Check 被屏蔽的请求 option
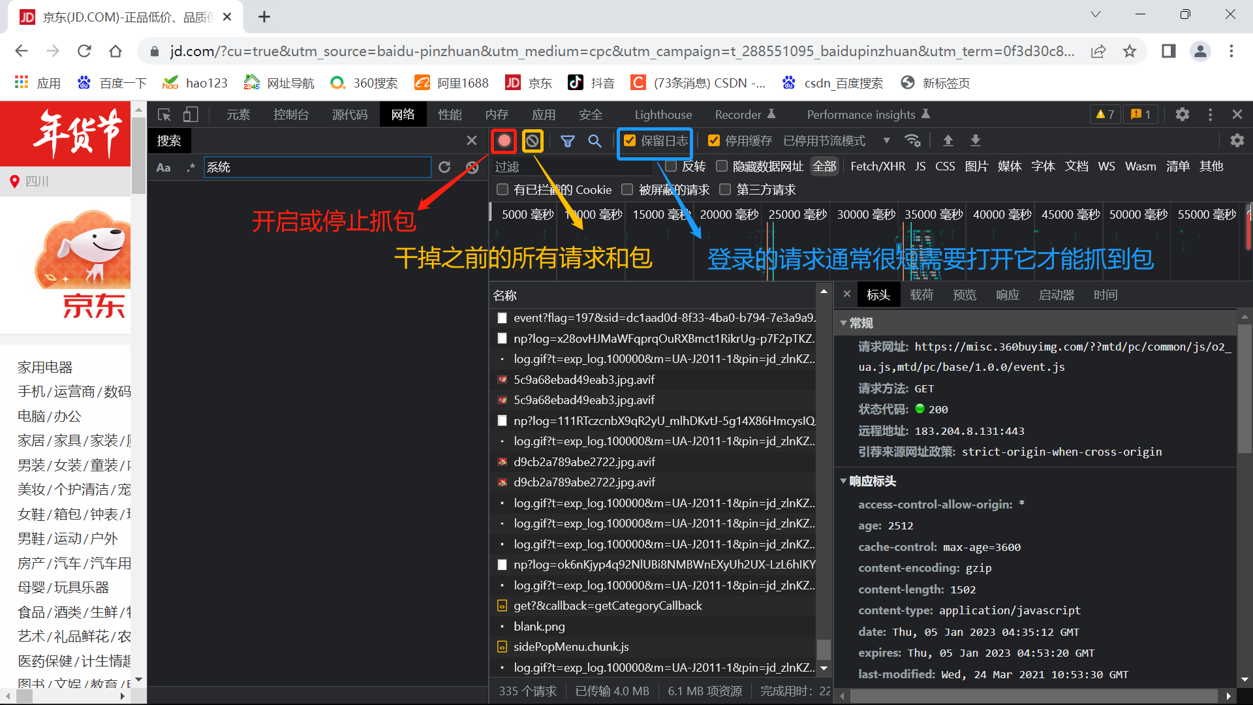This screenshot has width=1253, height=705. [x=627, y=189]
